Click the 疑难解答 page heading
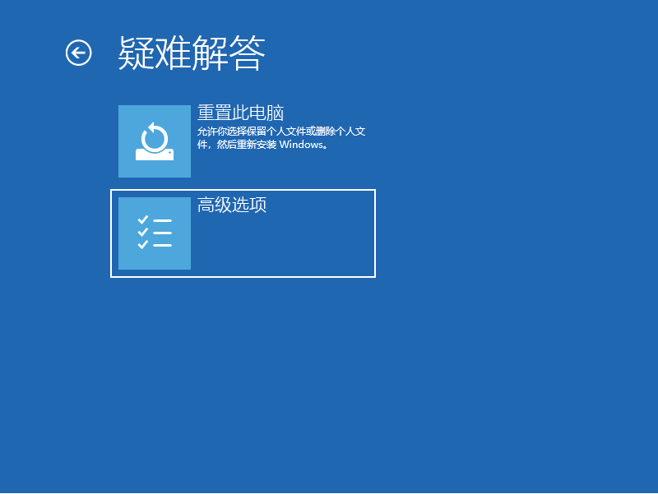Screen dimensions: 658x494 click(x=192, y=53)
